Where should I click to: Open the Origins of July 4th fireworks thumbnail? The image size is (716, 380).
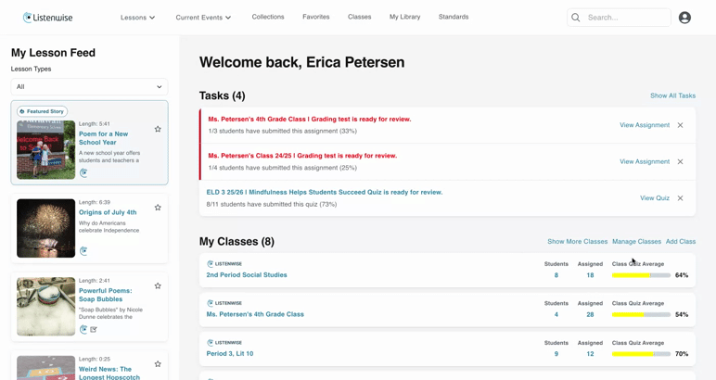point(46,228)
